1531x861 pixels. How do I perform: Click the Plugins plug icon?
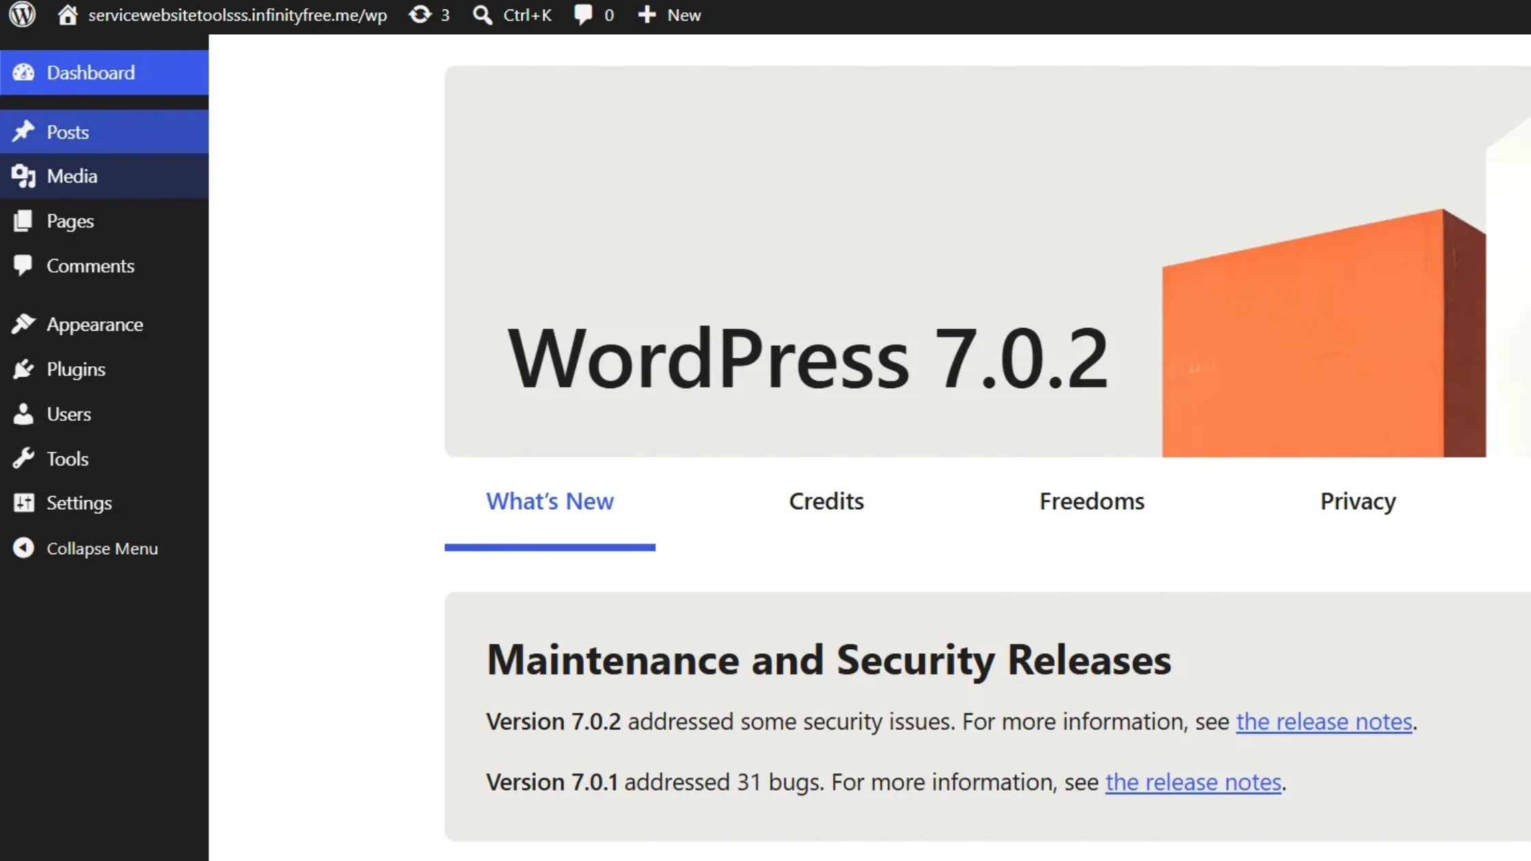(x=23, y=369)
